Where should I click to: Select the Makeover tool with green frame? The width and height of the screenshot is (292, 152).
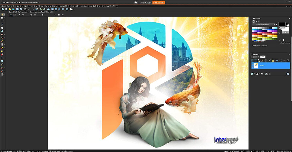click(x=2, y=38)
